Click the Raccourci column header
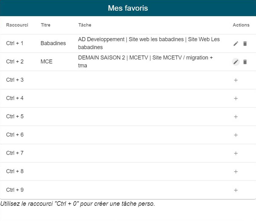The image size is (256, 221). (17, 25)
